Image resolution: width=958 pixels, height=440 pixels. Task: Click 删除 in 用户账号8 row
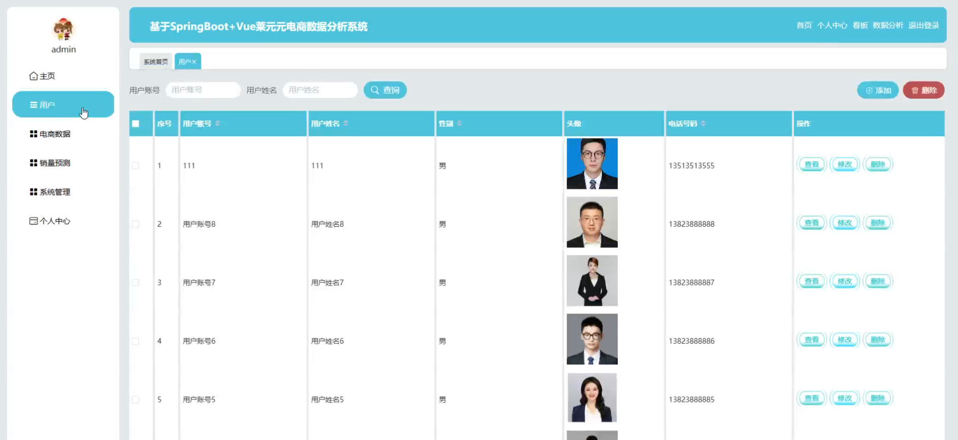[x=878, y=223]
